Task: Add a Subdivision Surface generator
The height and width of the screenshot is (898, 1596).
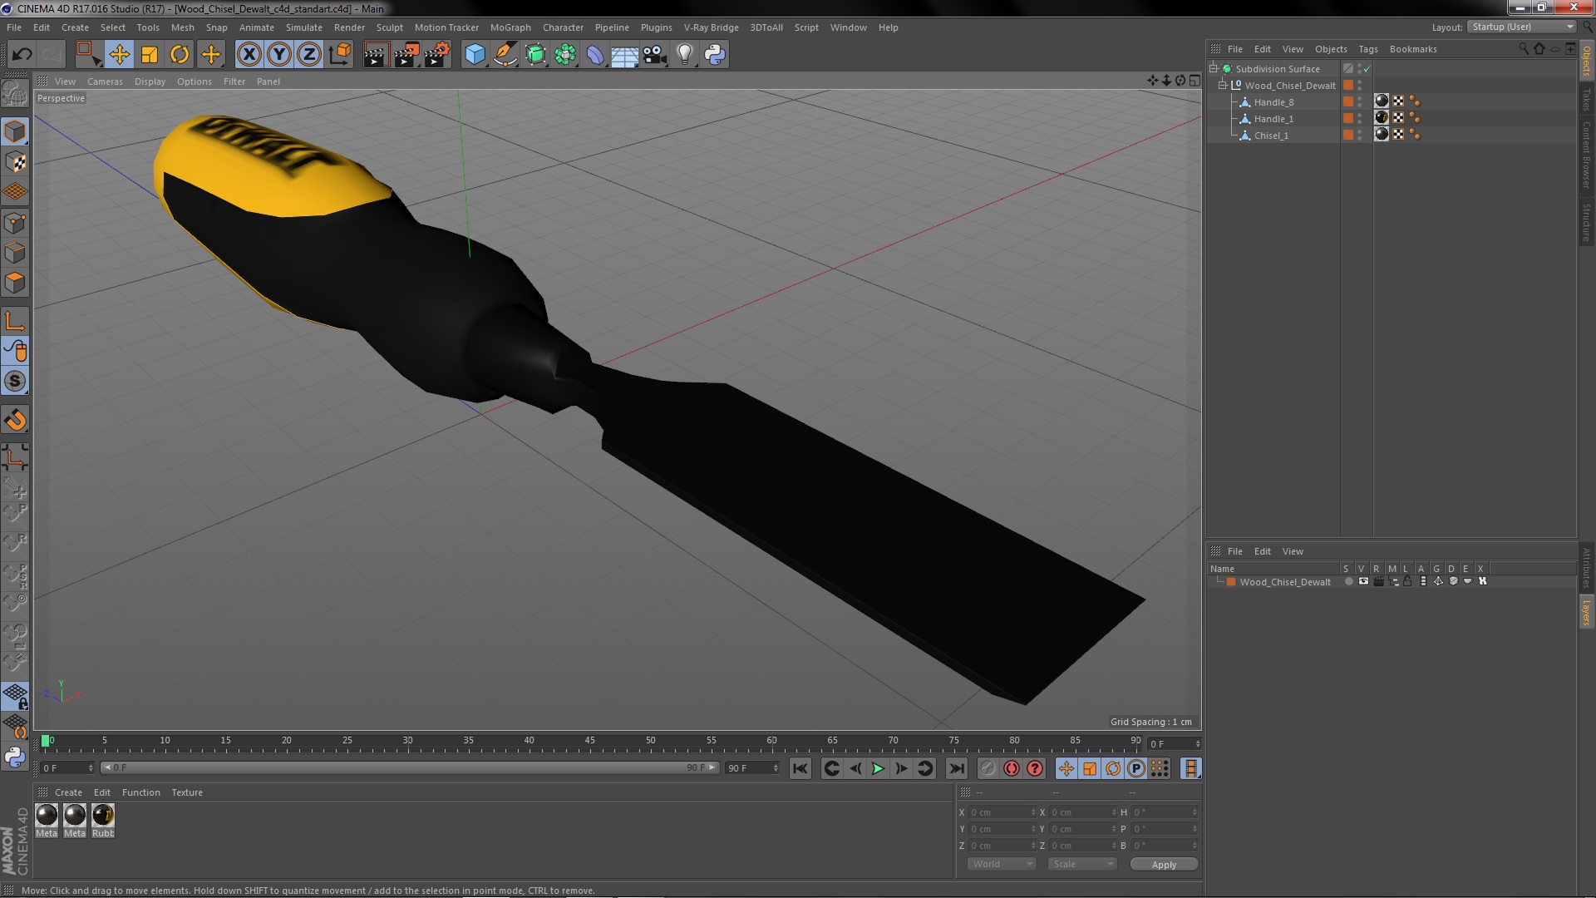Action: click(x=535, y=55)
